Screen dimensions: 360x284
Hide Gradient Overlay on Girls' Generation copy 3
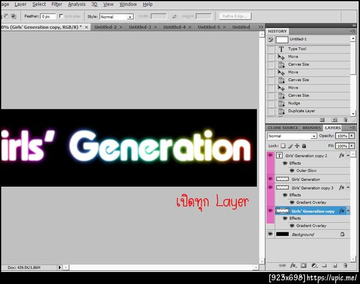(292, 202)
